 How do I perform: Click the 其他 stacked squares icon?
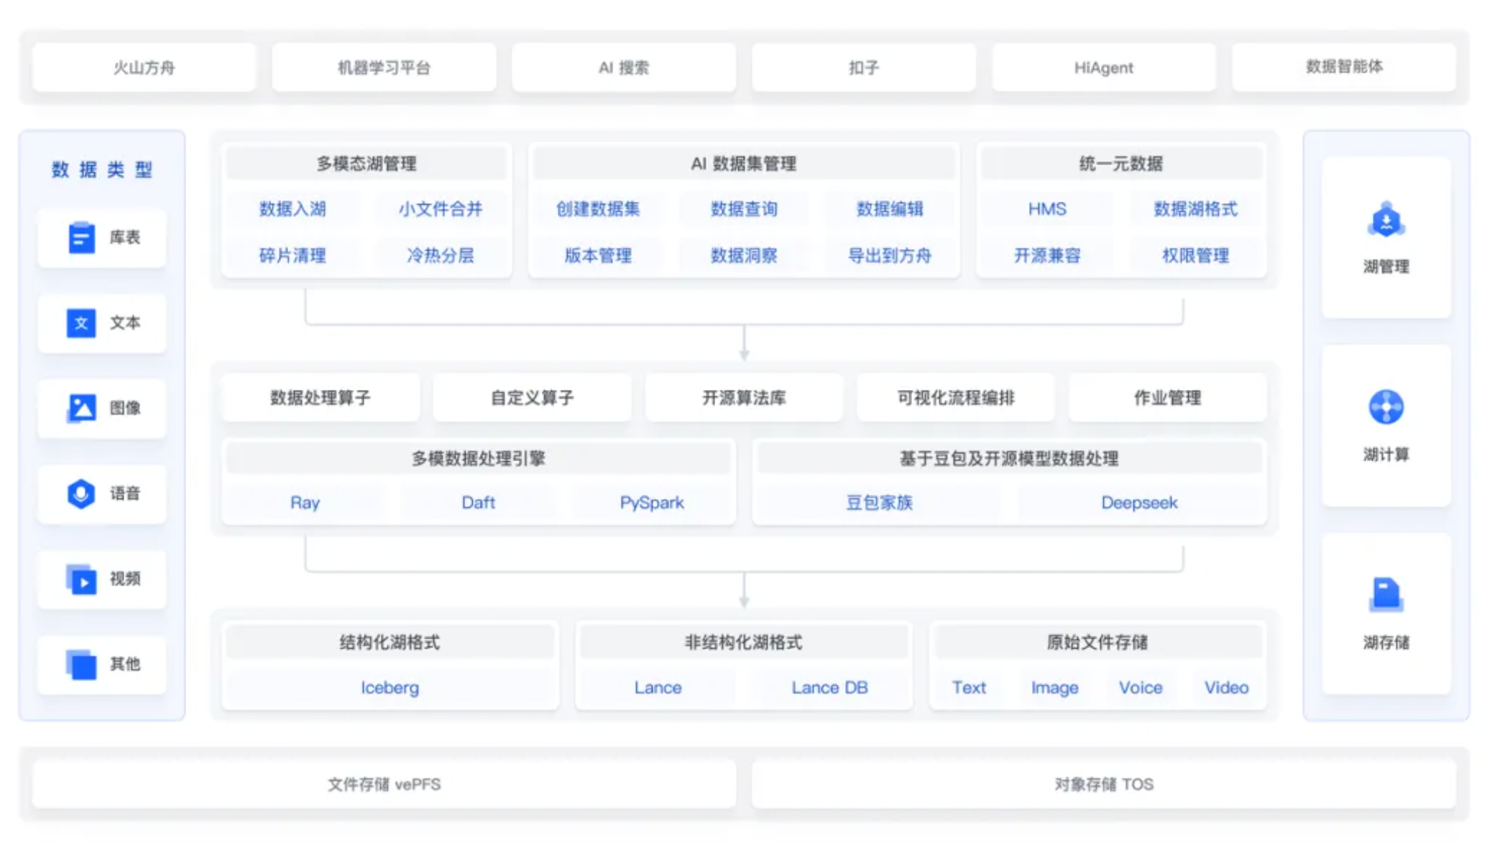click(x=81, y=664)
